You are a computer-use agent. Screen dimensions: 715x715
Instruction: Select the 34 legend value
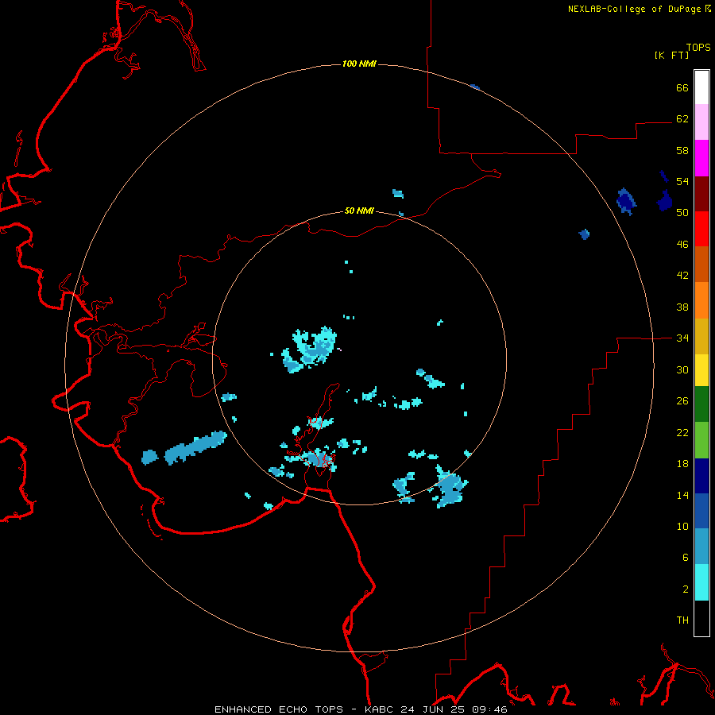coord(682,338)
